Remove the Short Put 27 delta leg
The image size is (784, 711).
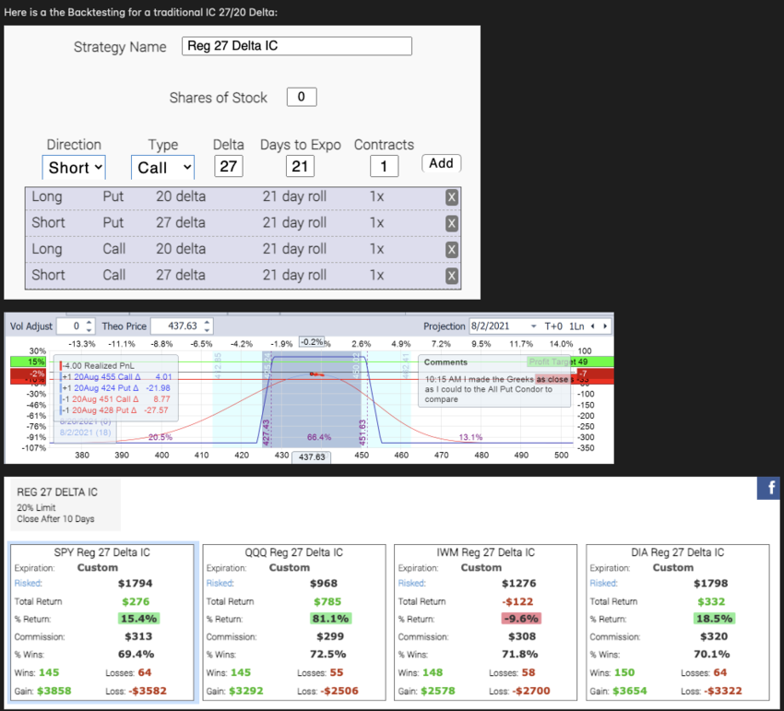(452, 223)
